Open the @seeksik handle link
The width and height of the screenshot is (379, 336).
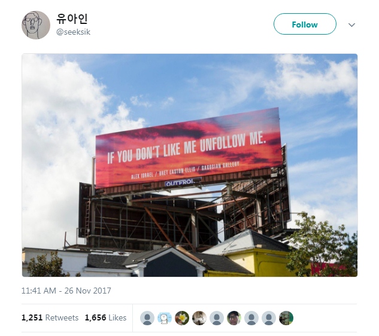click(x=73, y=32)
